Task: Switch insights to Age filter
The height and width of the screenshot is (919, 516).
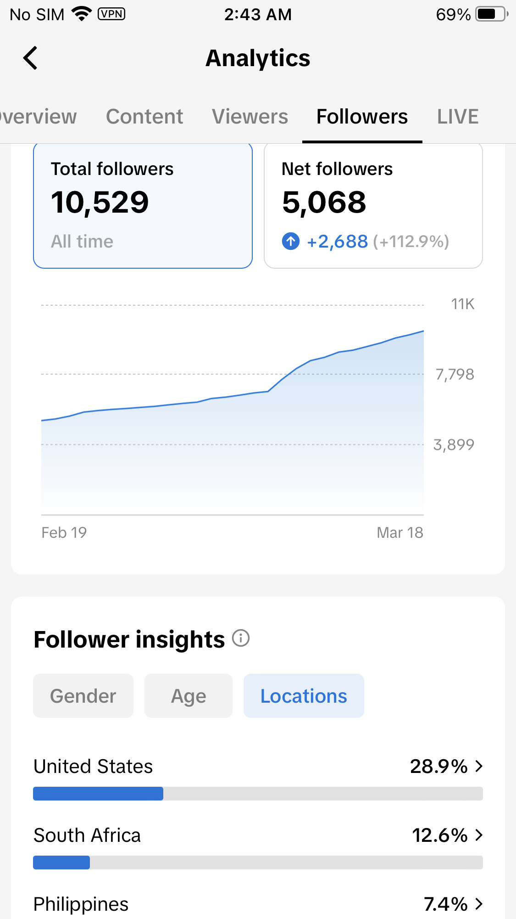Action: 188,696
